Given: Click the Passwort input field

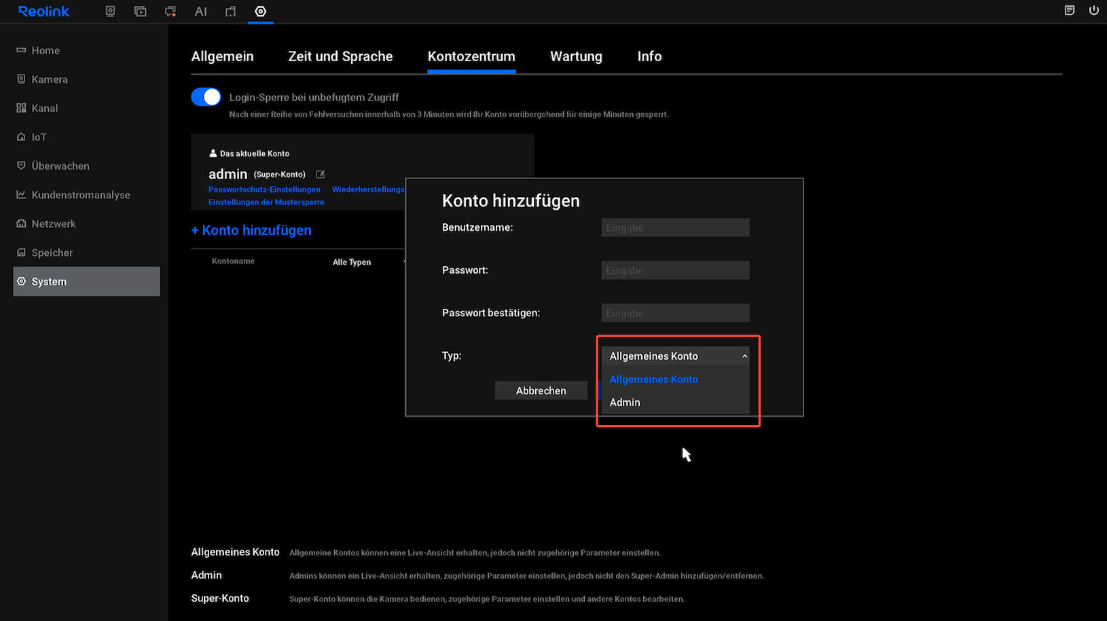Looking at the screenshot, I should (675, 270).
